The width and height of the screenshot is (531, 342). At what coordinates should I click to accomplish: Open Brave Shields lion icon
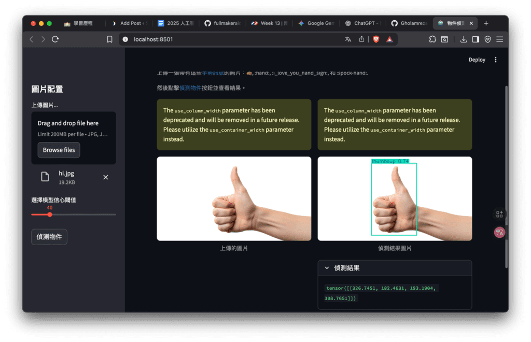coord(376,39)
